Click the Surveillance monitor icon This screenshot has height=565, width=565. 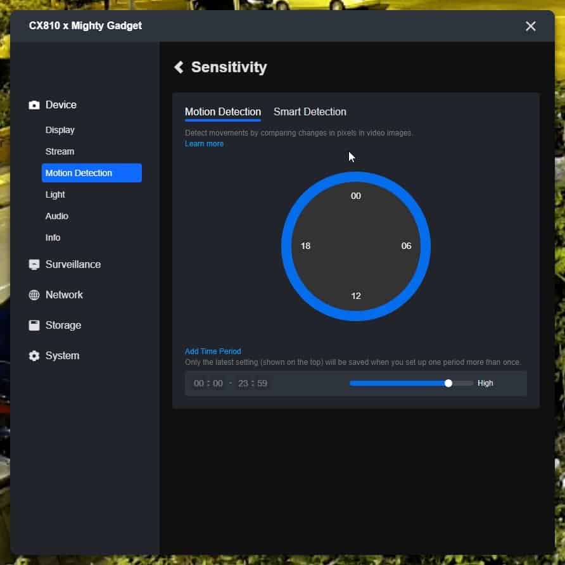point(34,265)
